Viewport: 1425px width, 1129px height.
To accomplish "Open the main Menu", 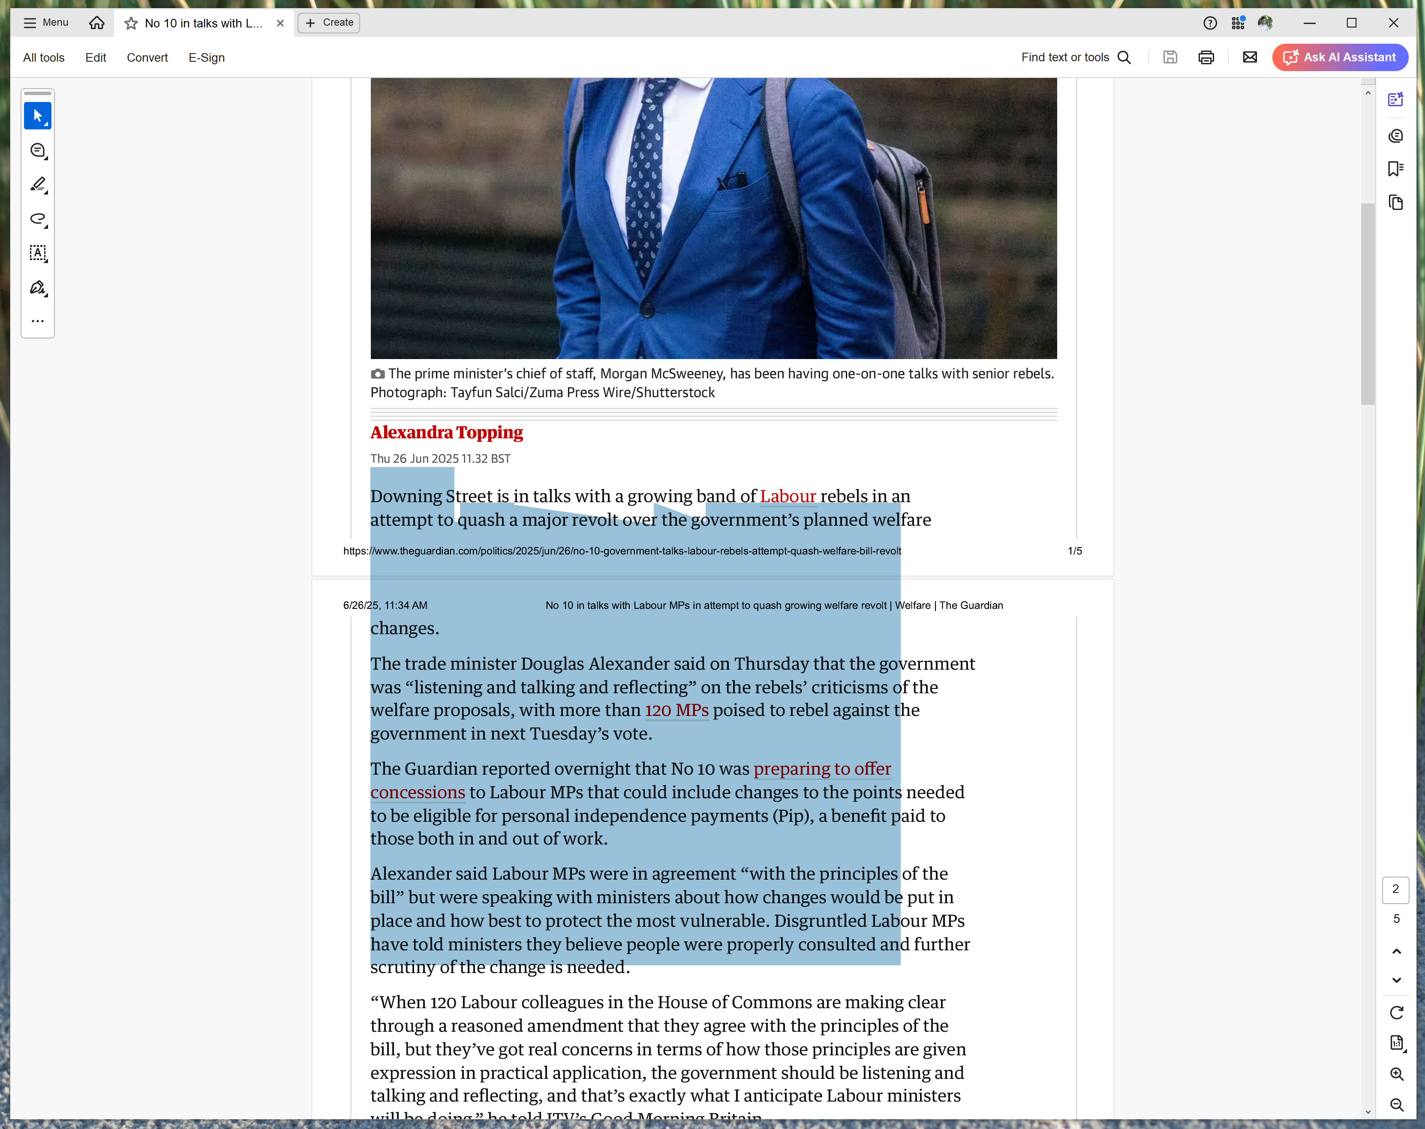I will pyautogui.click(x=45, y=22).
